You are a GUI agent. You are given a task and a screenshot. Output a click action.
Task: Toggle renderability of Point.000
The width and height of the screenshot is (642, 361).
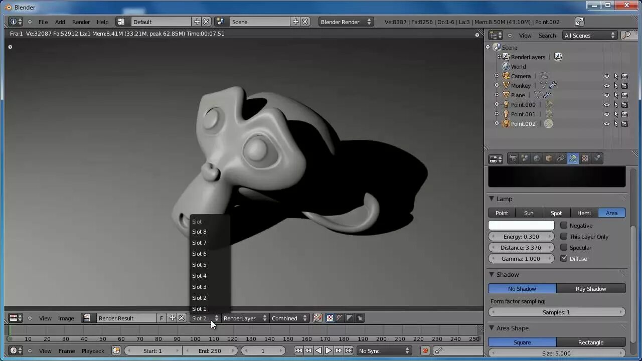click(x=624, y=105)
